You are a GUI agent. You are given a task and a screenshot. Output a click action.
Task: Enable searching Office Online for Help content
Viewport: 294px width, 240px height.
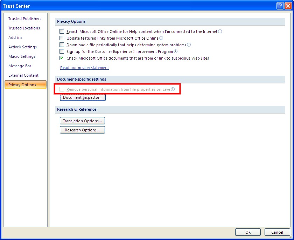tap(61, 32)
